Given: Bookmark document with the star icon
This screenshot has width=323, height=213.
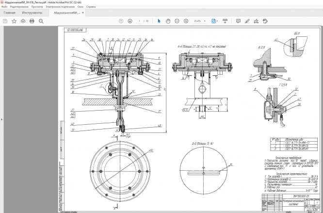Looking at the screenshot, I should click(x=14, y=21).
